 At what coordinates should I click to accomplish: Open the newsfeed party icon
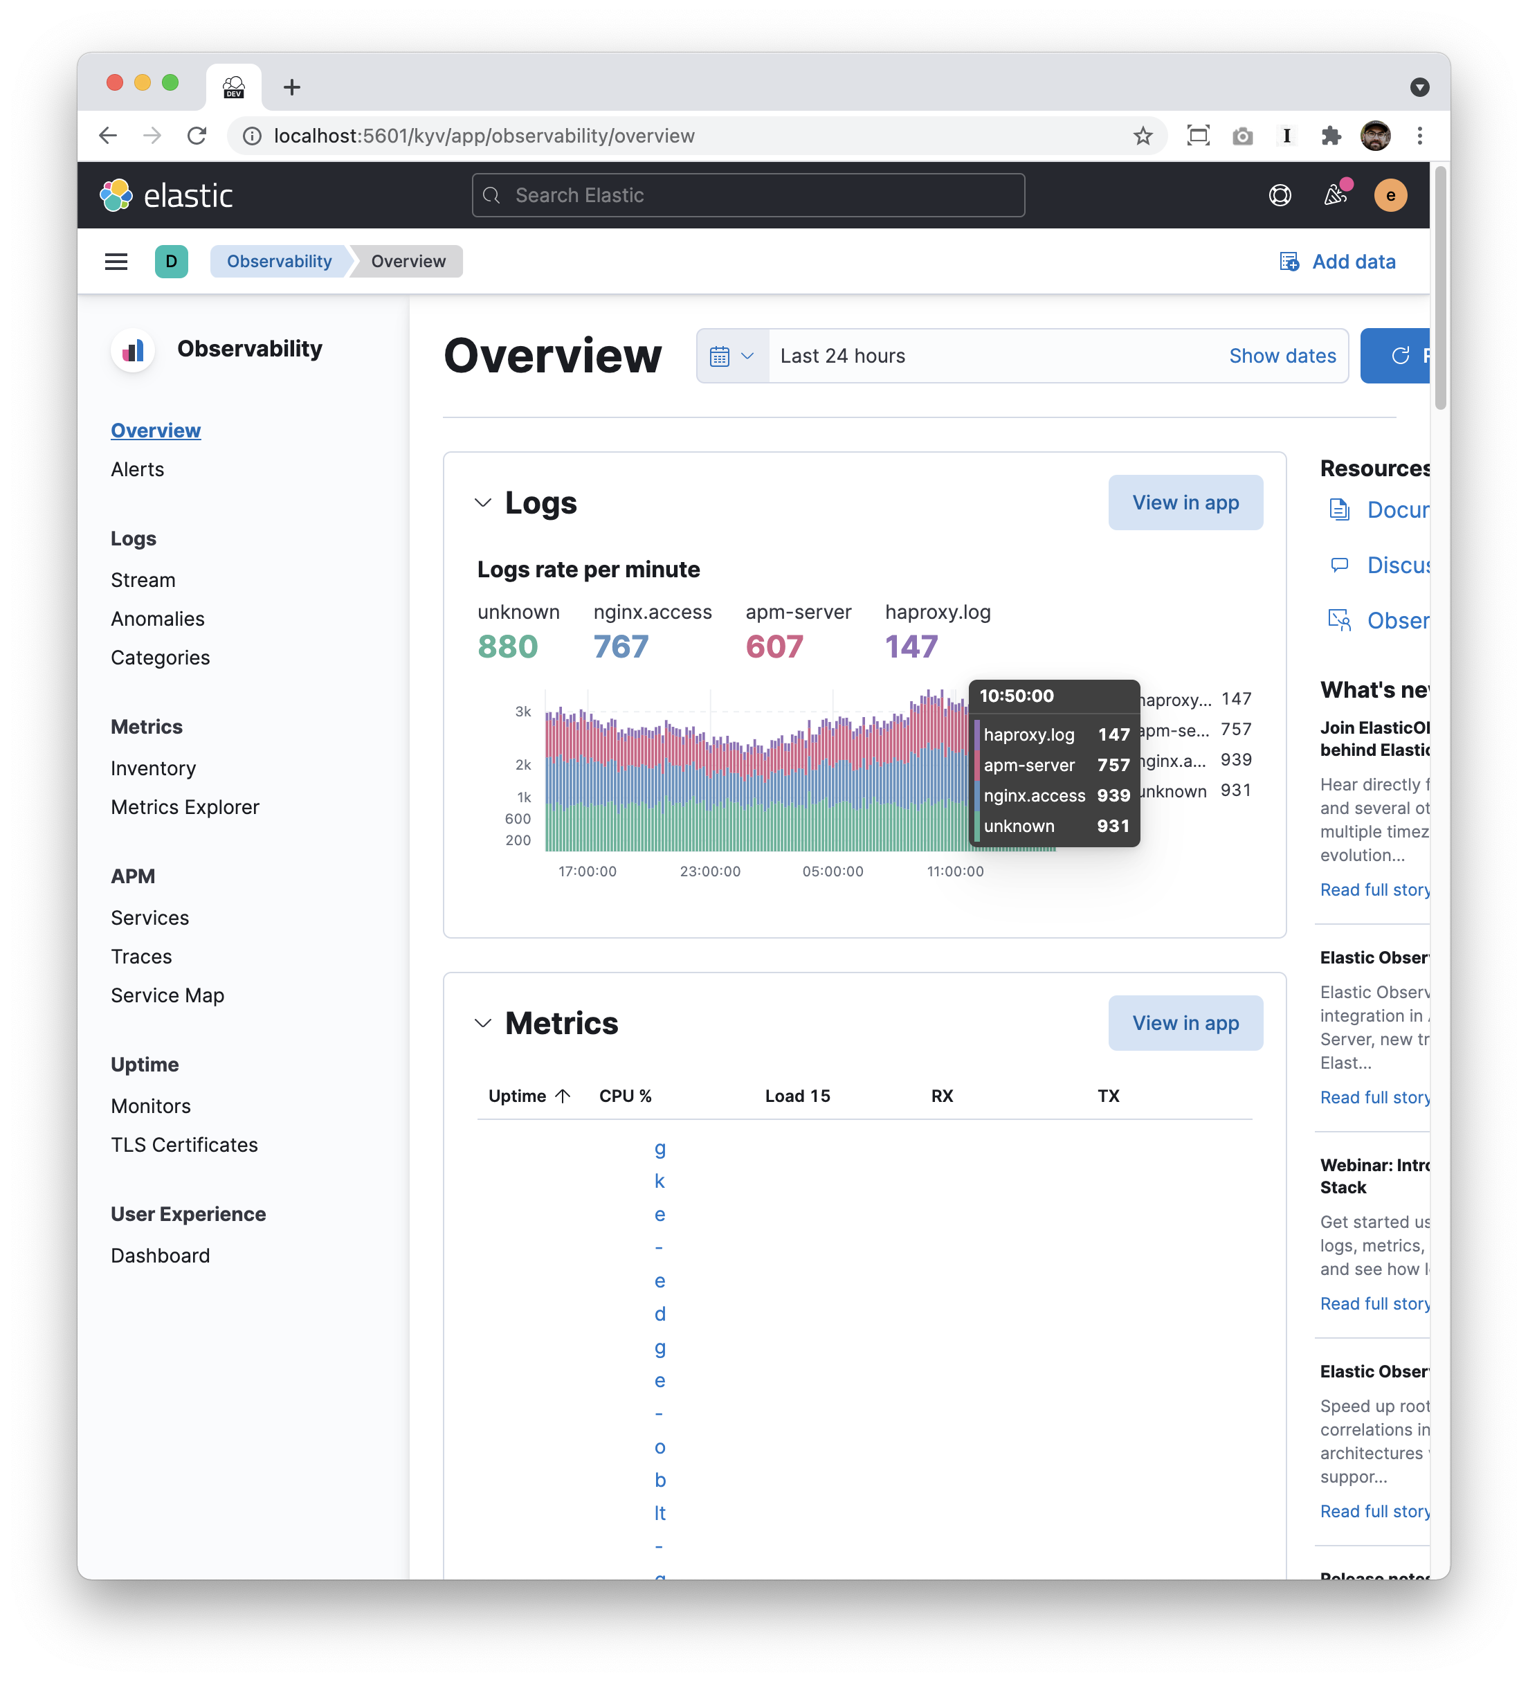tap(1336, 195)
